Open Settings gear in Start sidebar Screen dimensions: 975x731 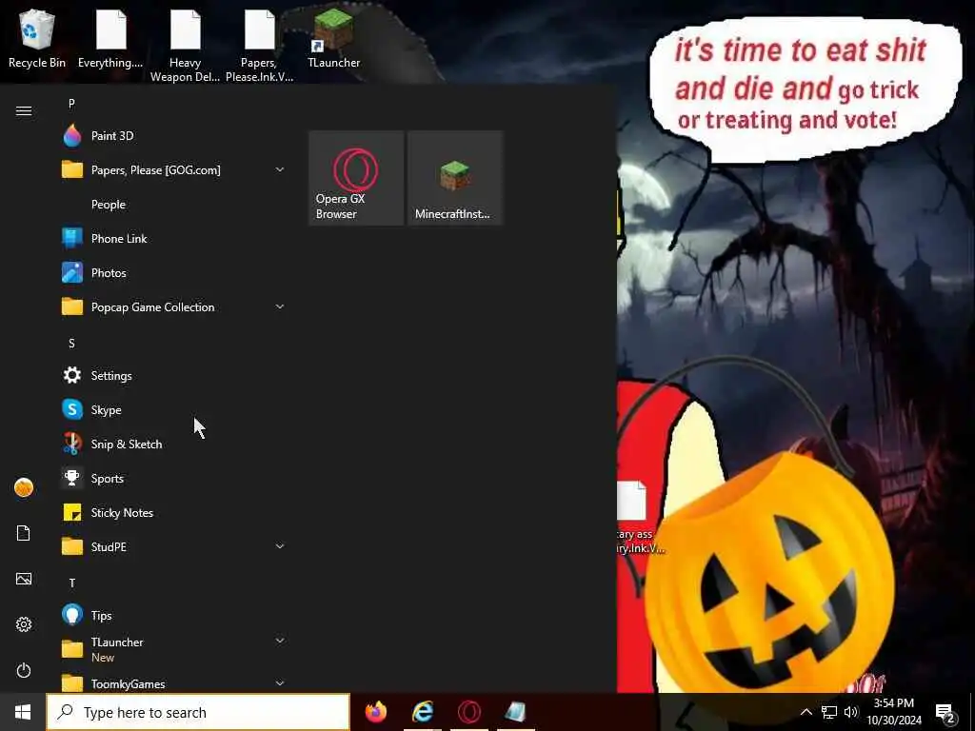tap(24, 624)
